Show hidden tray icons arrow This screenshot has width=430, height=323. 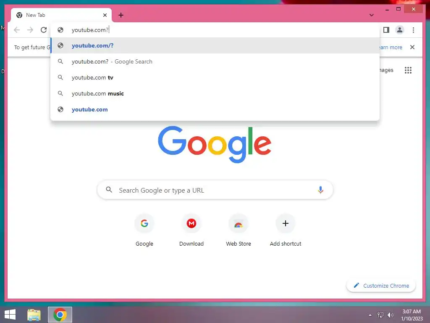370,315
